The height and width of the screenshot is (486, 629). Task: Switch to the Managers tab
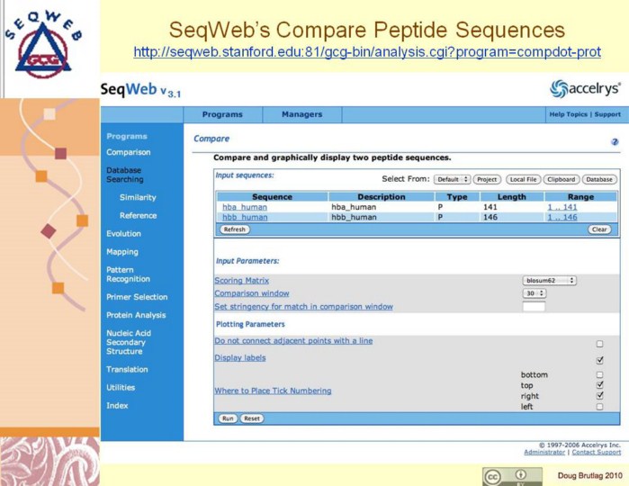[x=301, y=114]
